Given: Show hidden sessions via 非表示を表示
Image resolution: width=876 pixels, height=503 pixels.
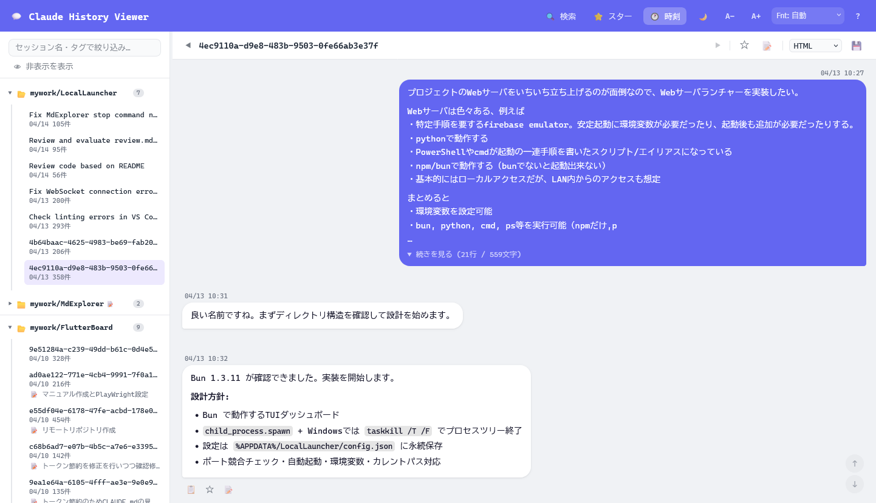Looking at the screenshot, I should pos(43,66).
